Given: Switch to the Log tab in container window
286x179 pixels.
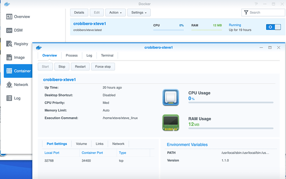Looking at the screenshot, I should pyautogui.click(x=89, y=56).
